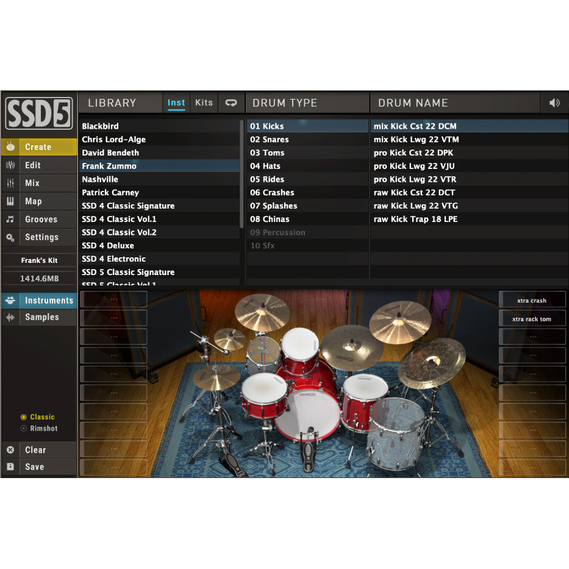Screen dimensions: 569x569
Task: Select mix Kick Cst 22 DCM
Action: (469, 126)
